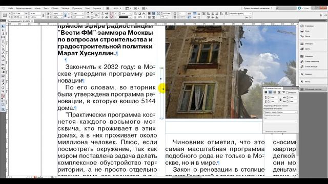Open the scale X percentage dropdown
This screenshot has width=328, height=184.
[61, 14]
